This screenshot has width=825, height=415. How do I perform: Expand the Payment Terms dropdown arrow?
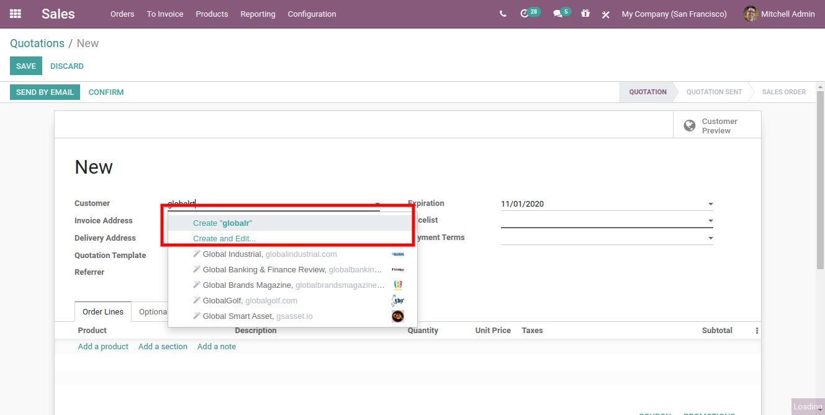click(710, 238)
